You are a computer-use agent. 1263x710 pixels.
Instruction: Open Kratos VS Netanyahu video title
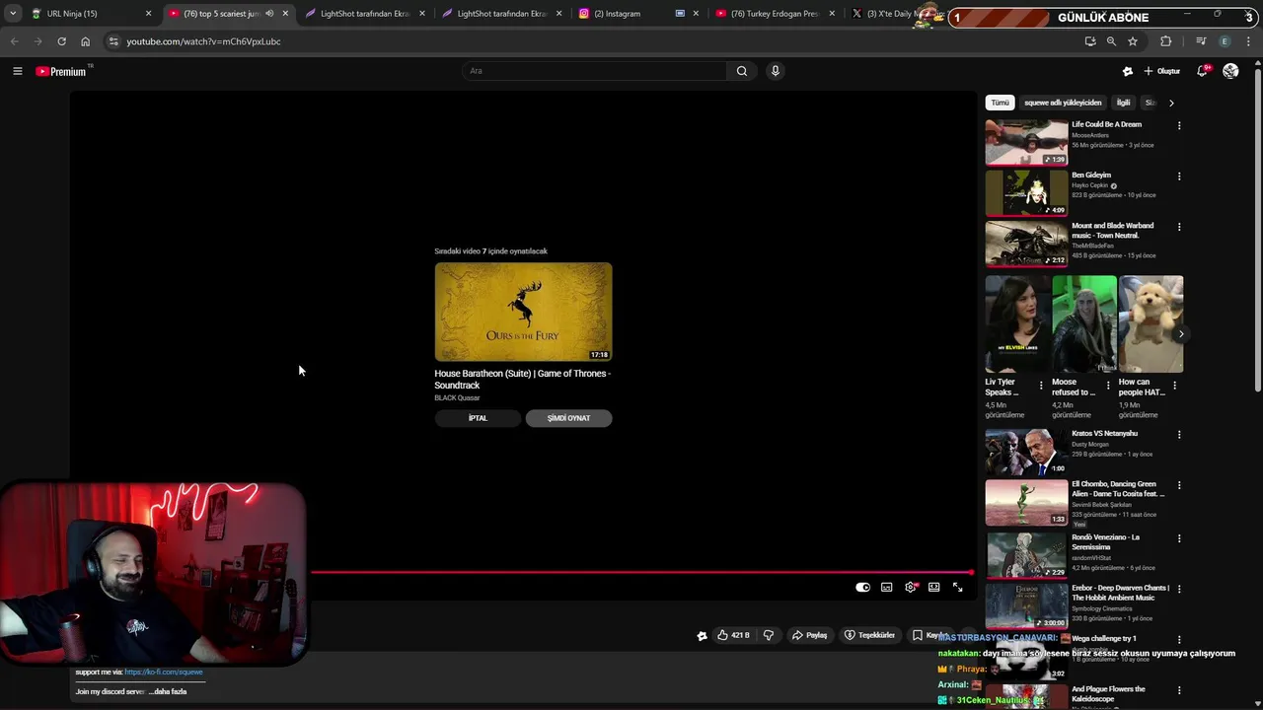tap(1104, 434)
